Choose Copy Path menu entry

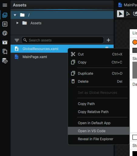(98, 104)
